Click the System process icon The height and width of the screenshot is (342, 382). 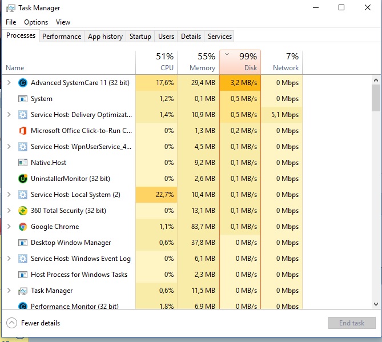(x=23, y=99)
